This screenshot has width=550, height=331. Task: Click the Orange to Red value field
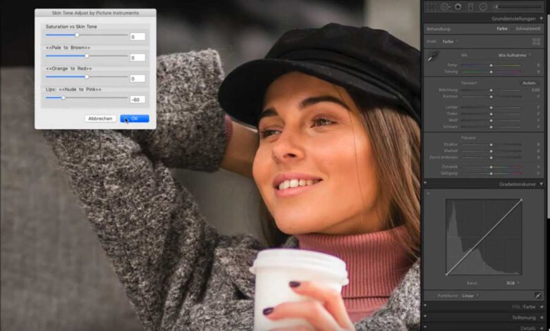click(137, 78)
